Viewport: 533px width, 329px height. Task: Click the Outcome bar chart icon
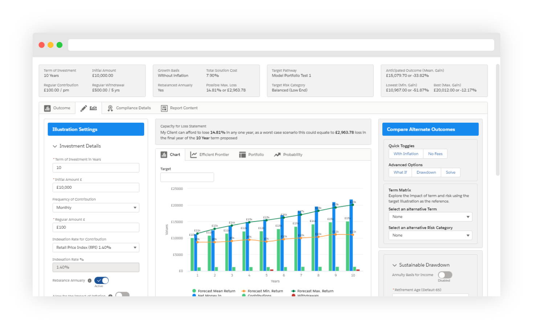click(47, 108)
